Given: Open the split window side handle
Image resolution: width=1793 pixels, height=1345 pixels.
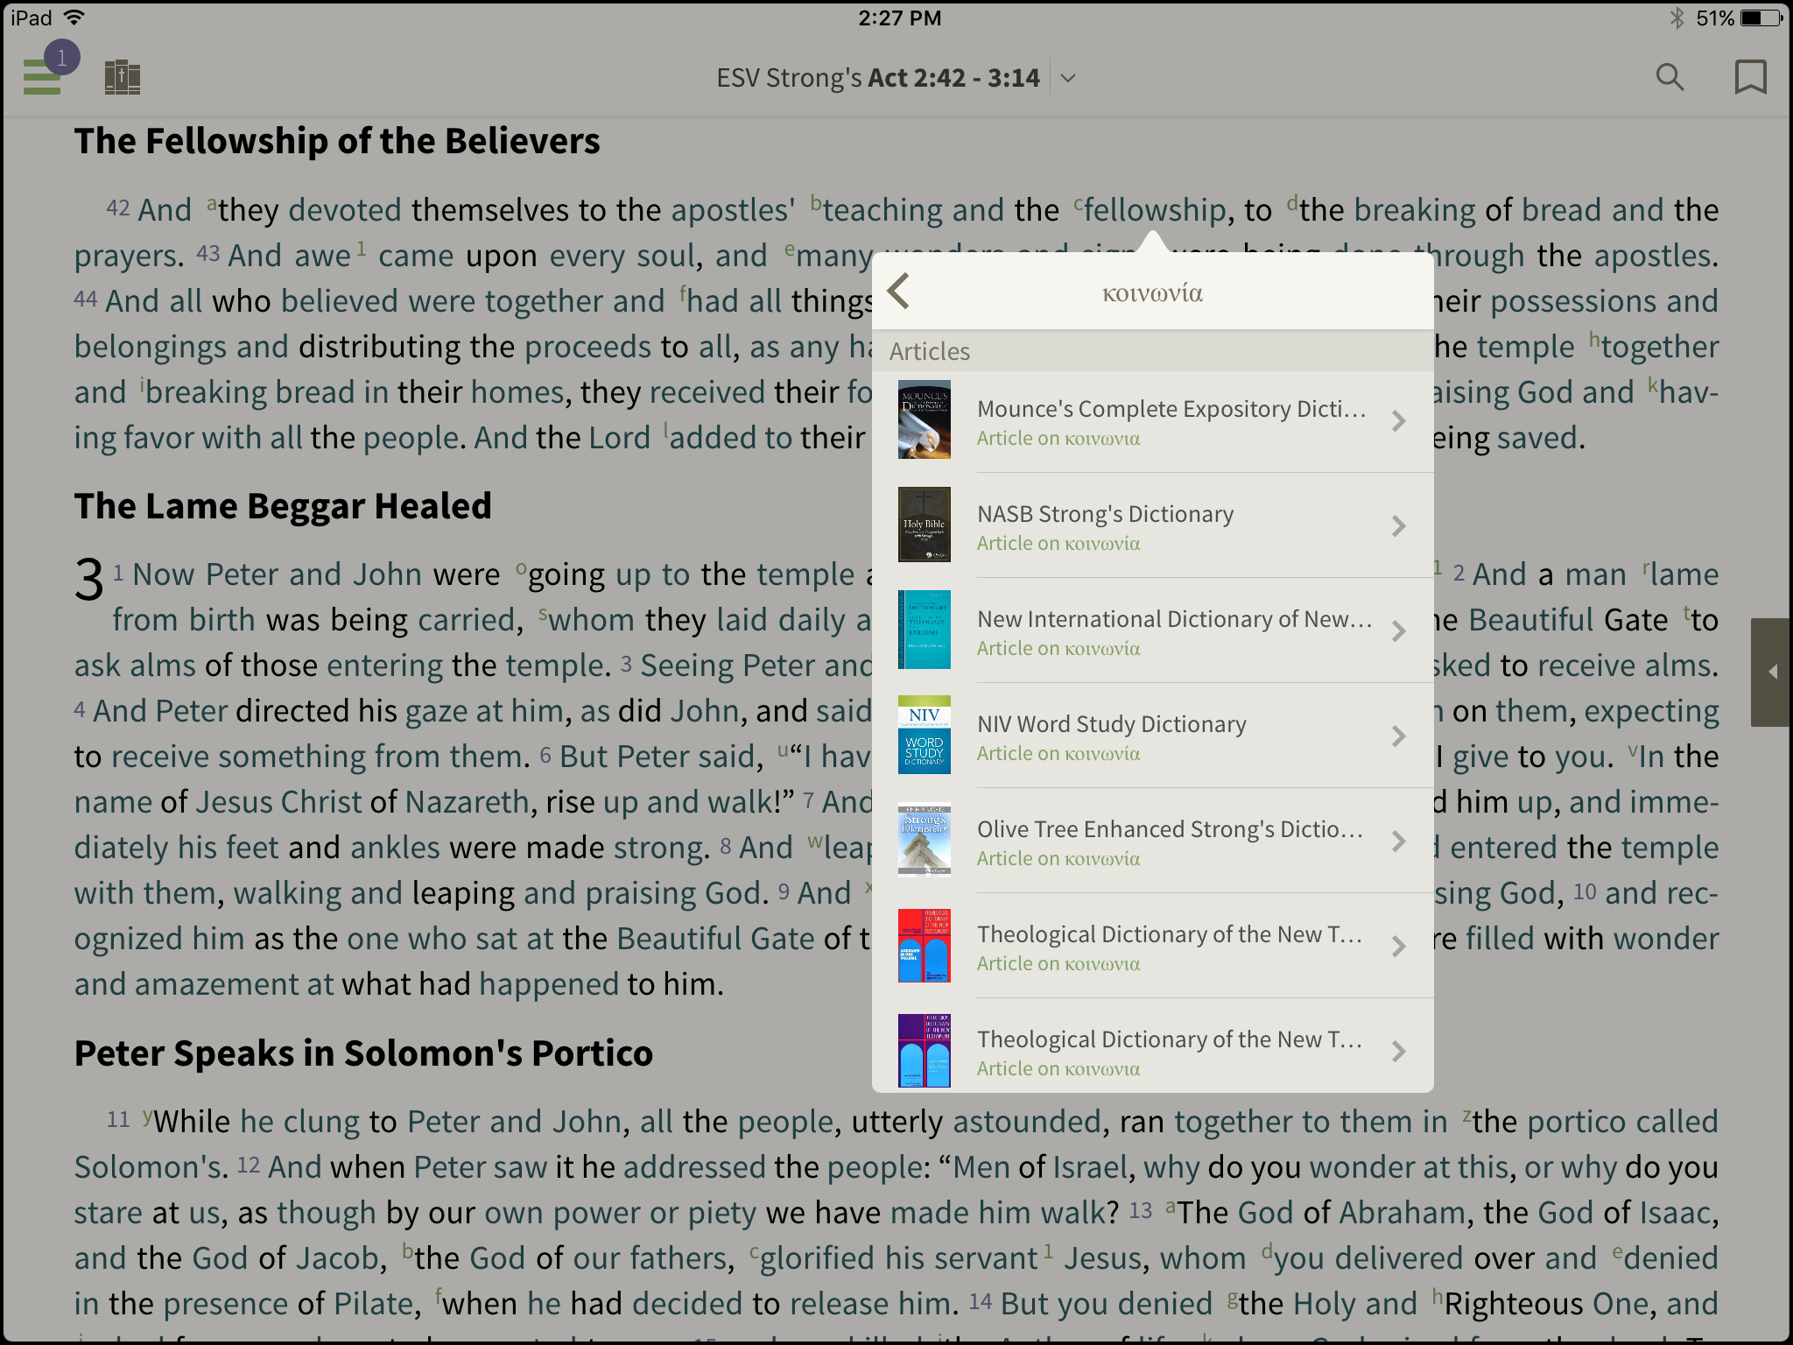Looking at the screenshot, I should [x=1771, y=672].
